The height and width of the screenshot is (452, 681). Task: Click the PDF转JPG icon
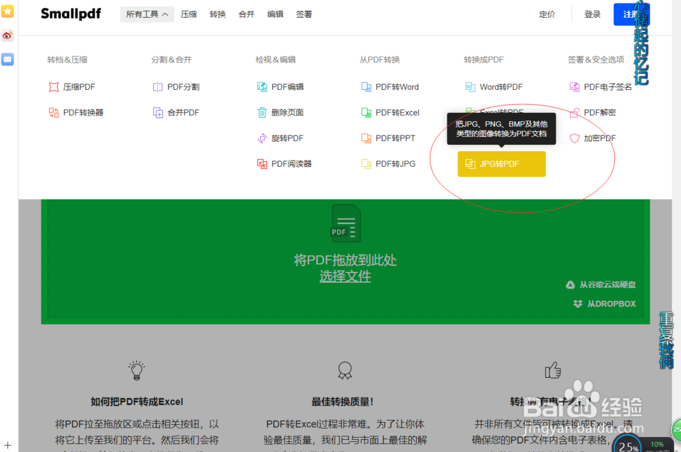point(366,163)
